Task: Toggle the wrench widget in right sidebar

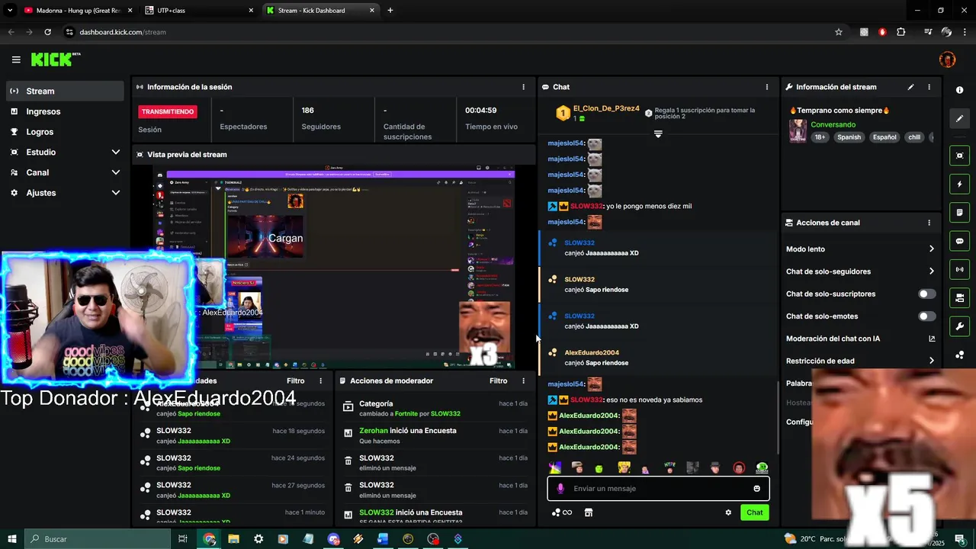Action: (959, 326)
